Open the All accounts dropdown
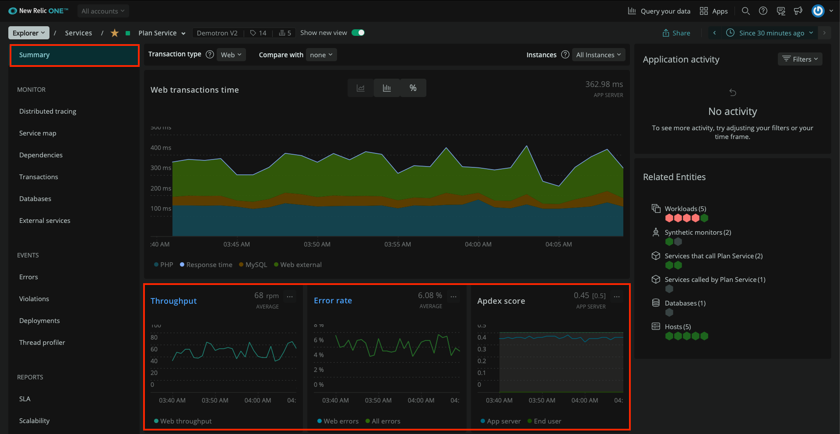 (103, 11)
